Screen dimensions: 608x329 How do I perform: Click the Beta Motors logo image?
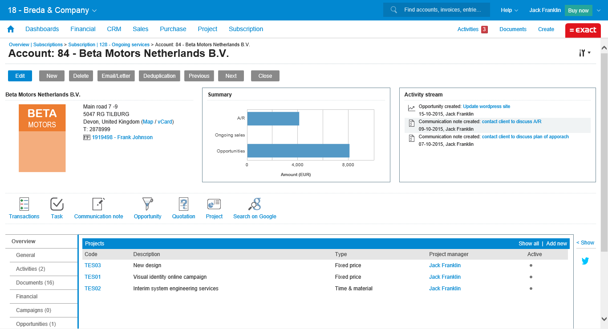(42, 138)
